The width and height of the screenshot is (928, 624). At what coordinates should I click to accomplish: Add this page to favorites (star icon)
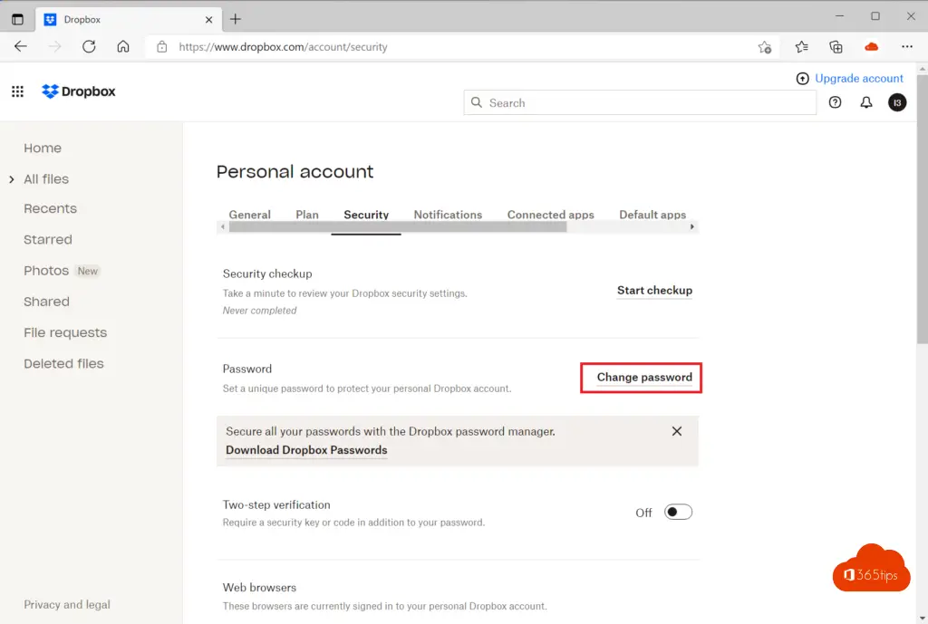[765, 47]
